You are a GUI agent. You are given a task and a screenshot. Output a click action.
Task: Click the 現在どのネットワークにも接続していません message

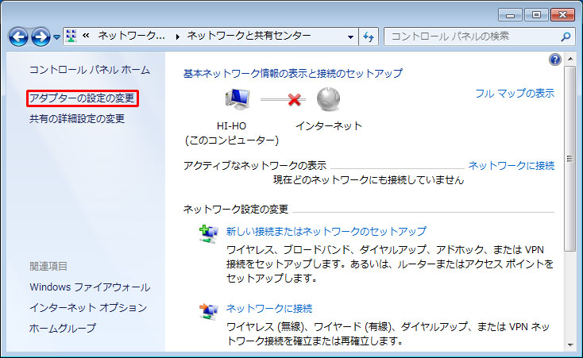pyautogui.click(x=369, y=180)
